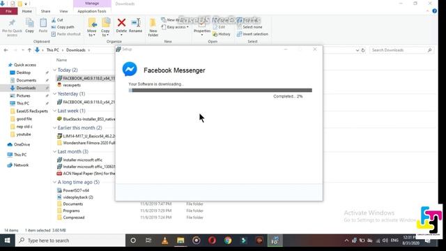
Task: Click the Facebook Messenger logo in Setup
Action: (130, 69)
